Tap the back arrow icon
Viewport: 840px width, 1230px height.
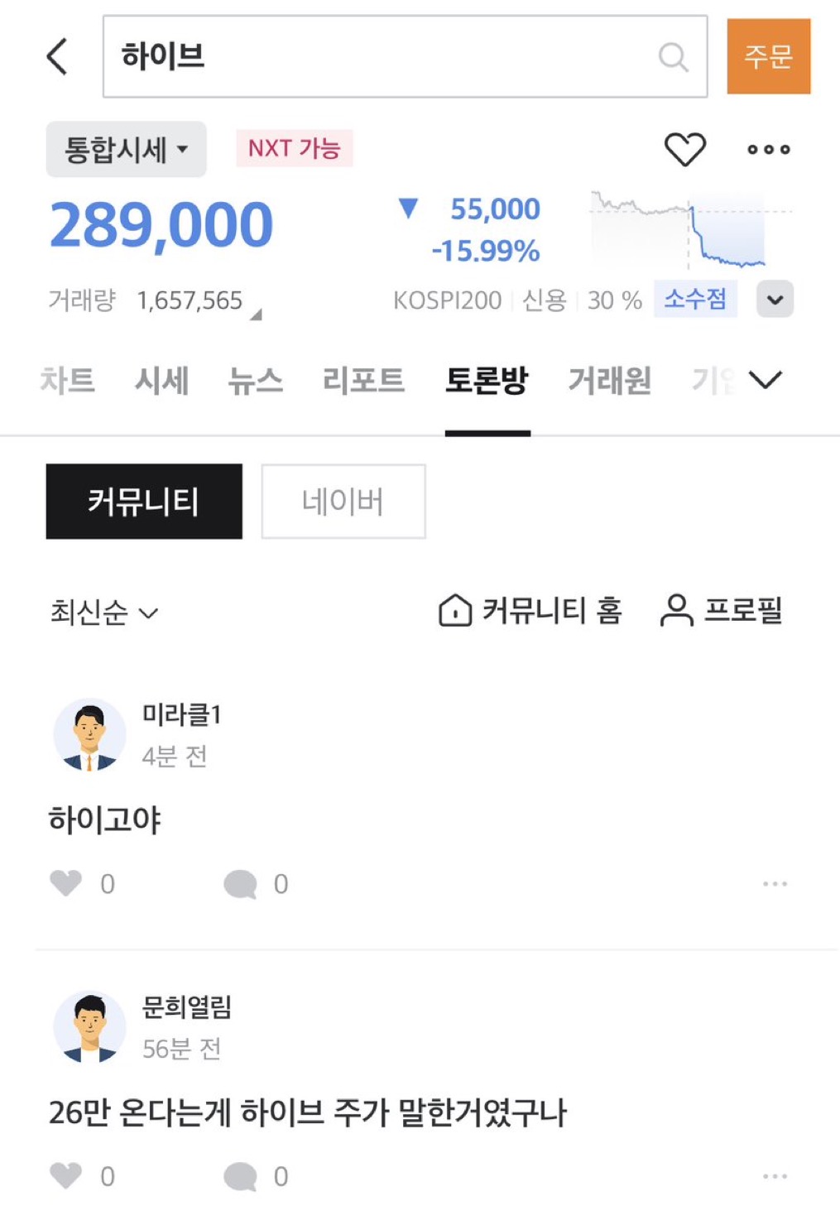pos(56,56)
